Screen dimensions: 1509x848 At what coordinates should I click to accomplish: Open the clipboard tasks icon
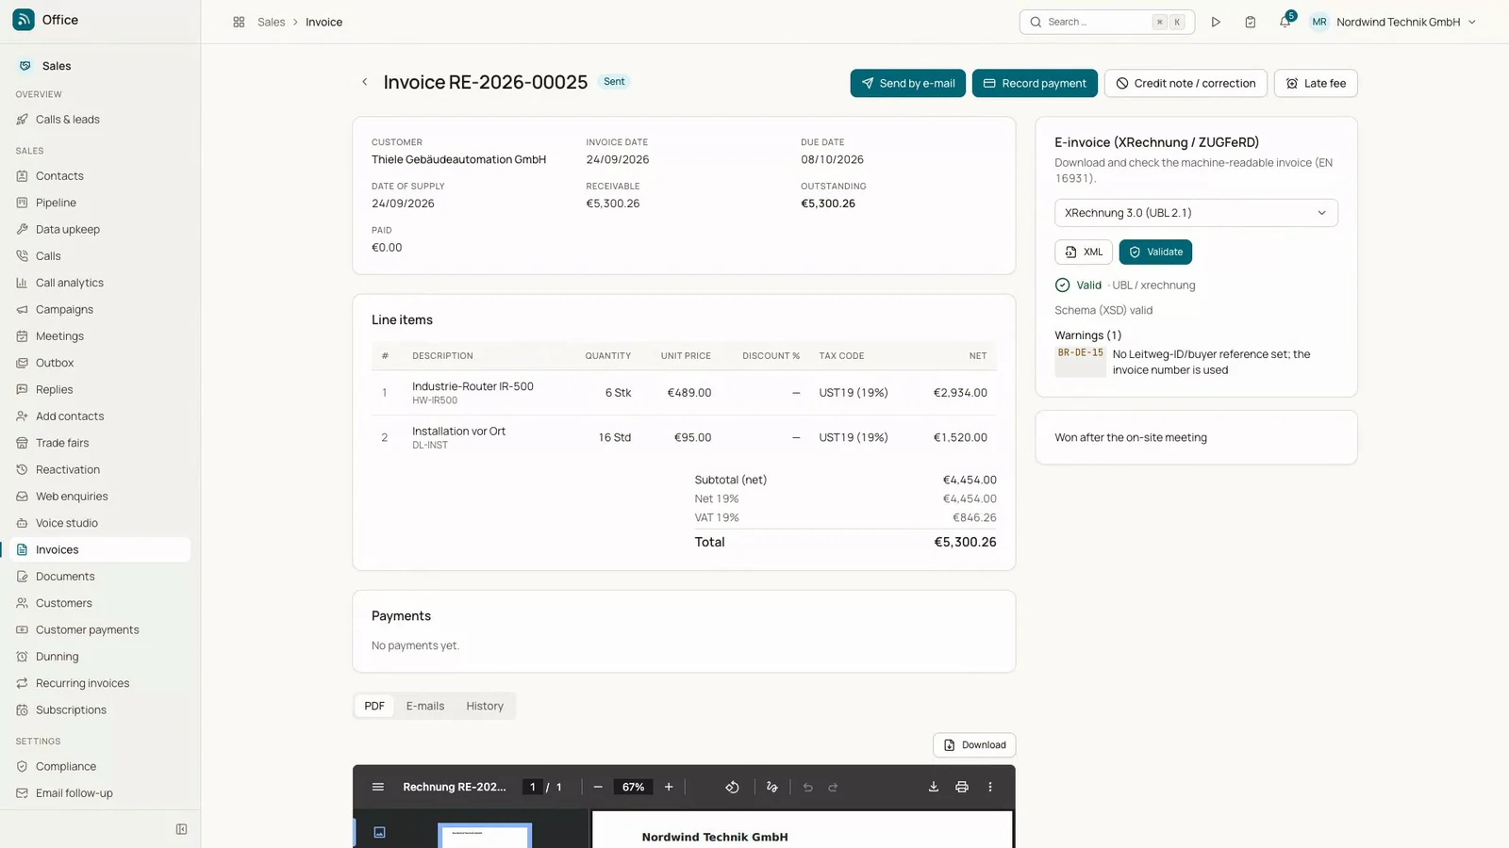click(x=1250, y=22)
